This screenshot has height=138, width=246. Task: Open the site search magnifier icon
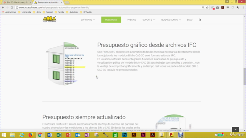coord(200,20)
